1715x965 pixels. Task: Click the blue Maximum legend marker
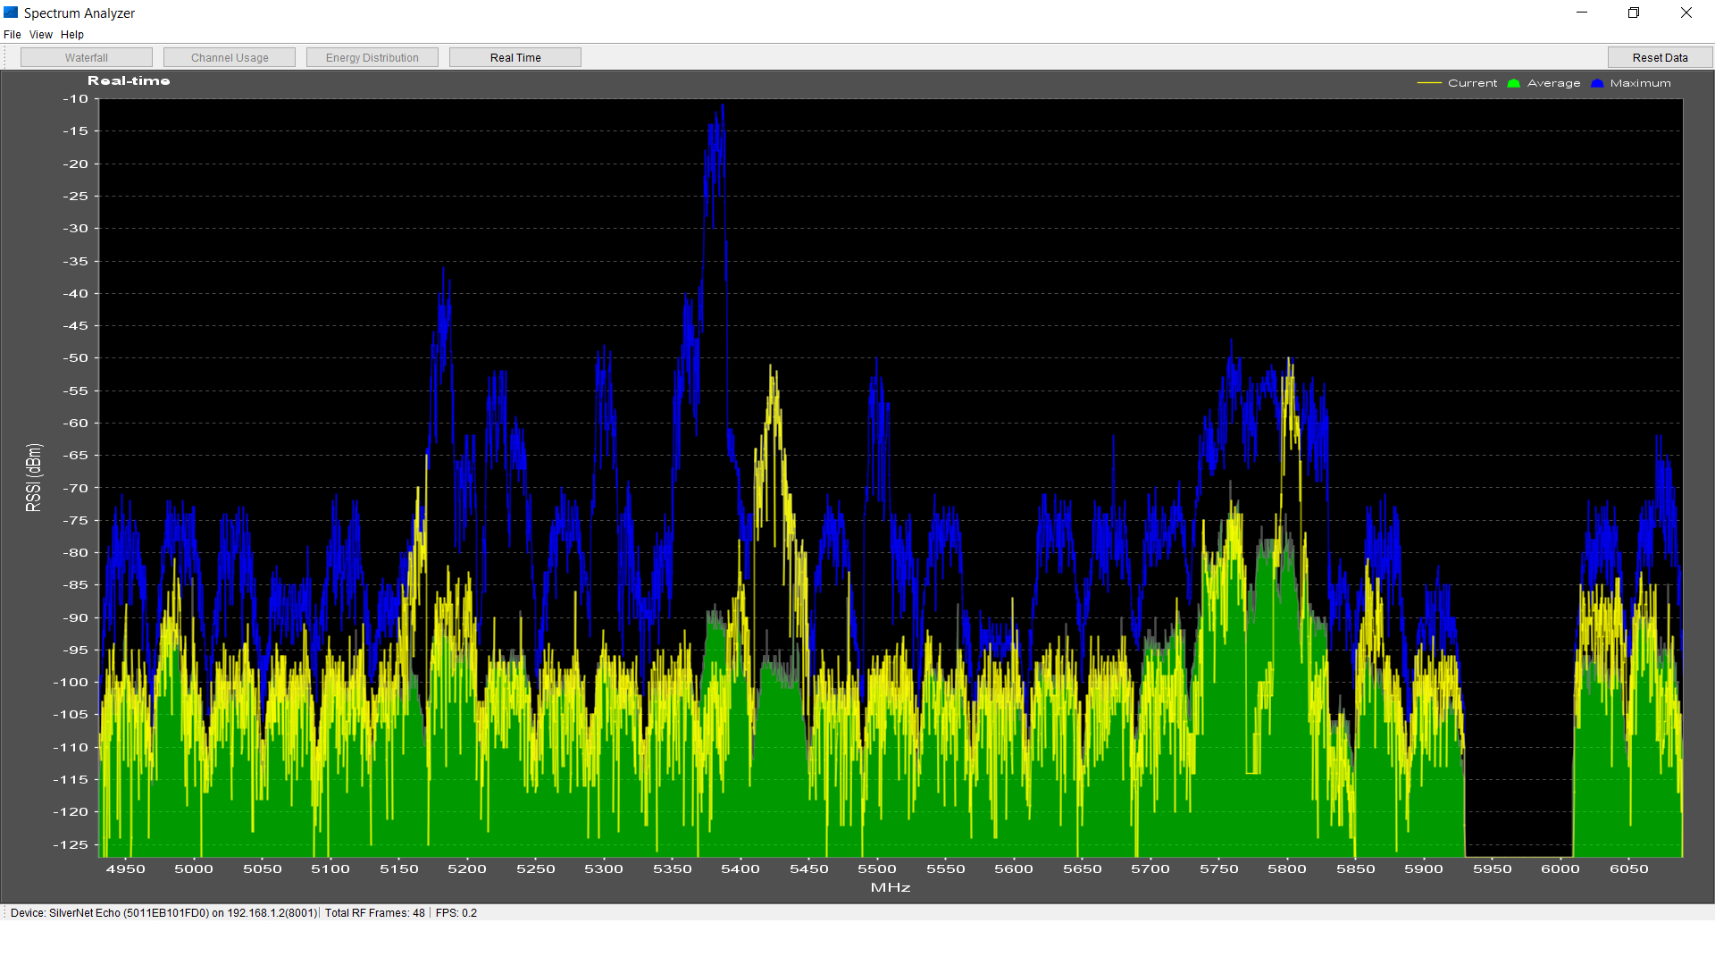[x=1597, y=83]
